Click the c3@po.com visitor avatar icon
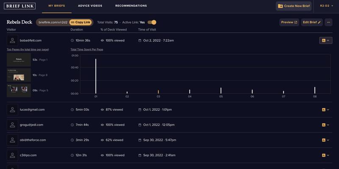Viewport: 339px width, 169px height. 12,155
